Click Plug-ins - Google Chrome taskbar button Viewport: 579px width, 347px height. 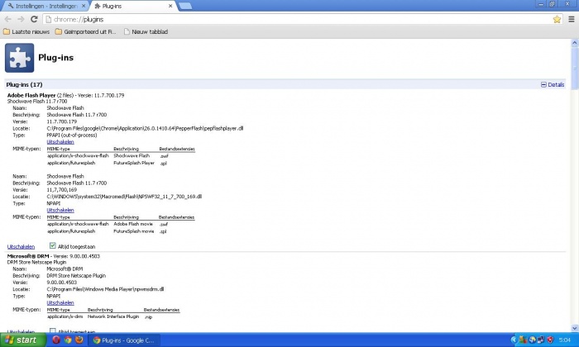(124, 340)
